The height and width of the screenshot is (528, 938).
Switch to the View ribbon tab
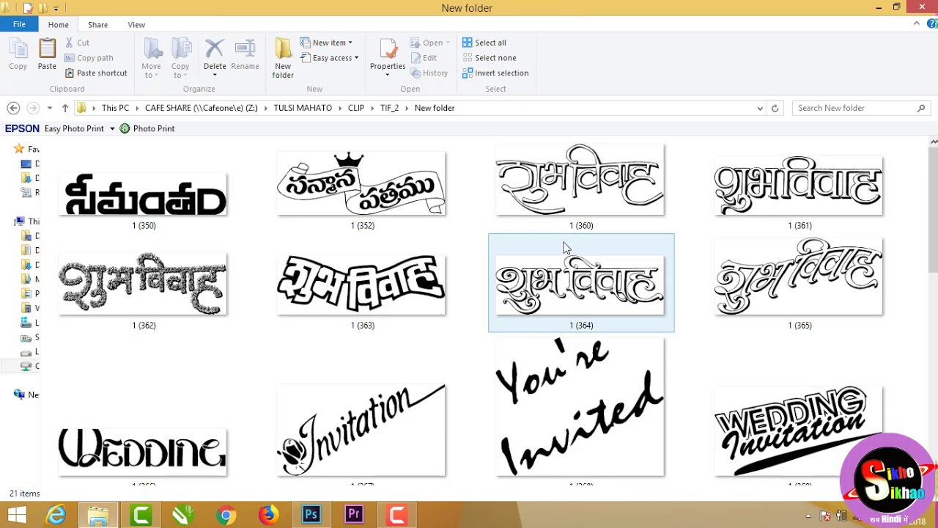136,25
